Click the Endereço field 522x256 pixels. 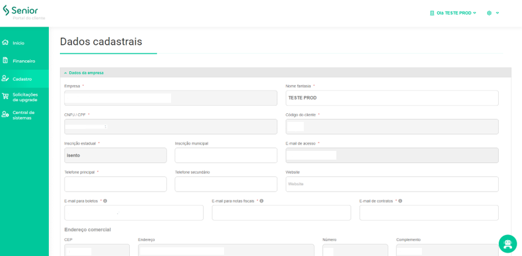[226, 250]
